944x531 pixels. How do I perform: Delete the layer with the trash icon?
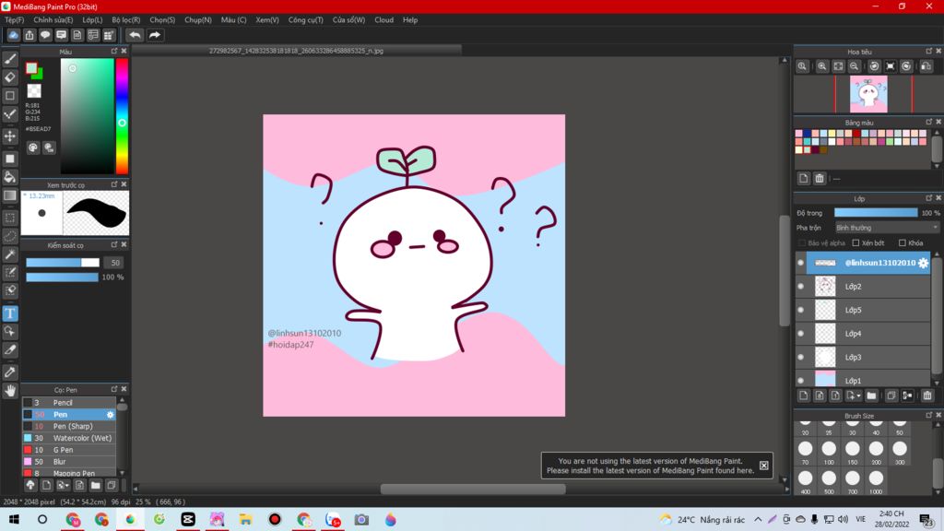pos(927,395)
